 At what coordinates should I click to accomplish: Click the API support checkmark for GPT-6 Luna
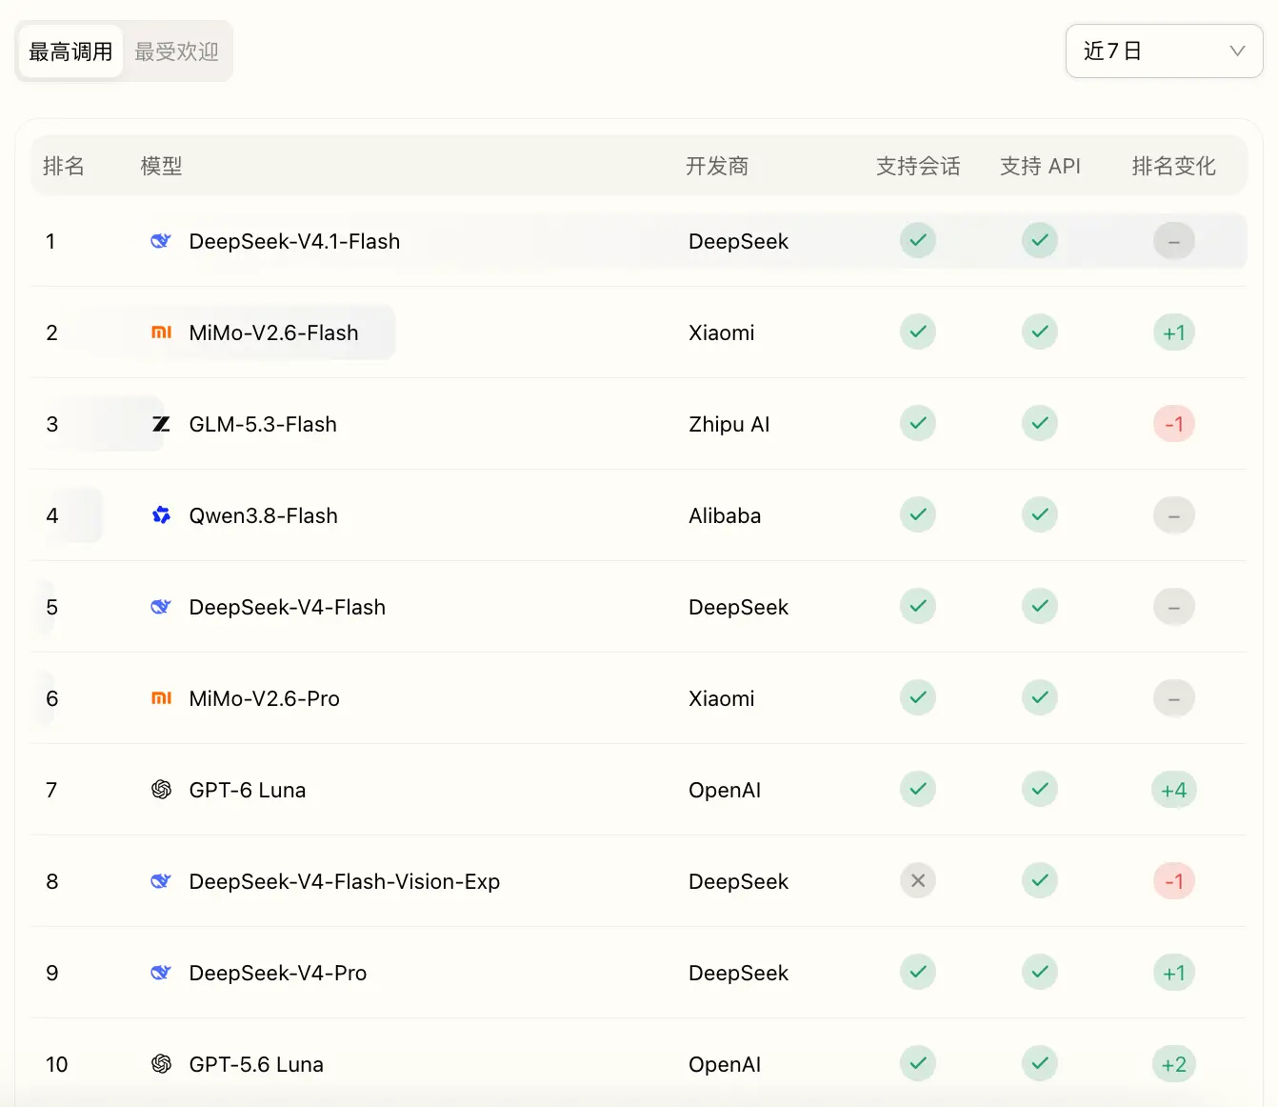point(1040,790)
